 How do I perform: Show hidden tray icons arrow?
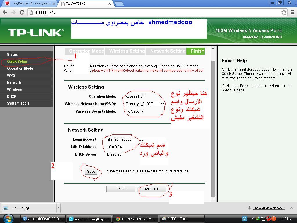253,219
